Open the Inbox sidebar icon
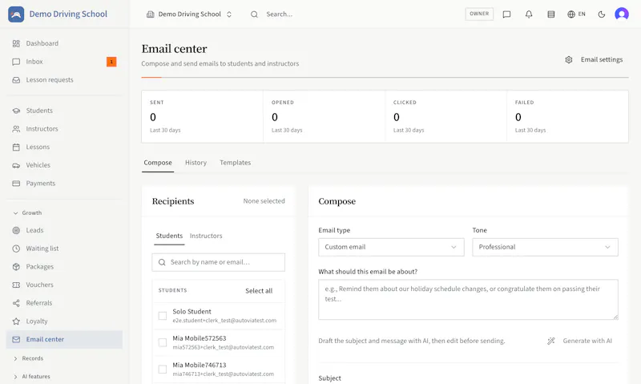 click(x=16, y=62)
